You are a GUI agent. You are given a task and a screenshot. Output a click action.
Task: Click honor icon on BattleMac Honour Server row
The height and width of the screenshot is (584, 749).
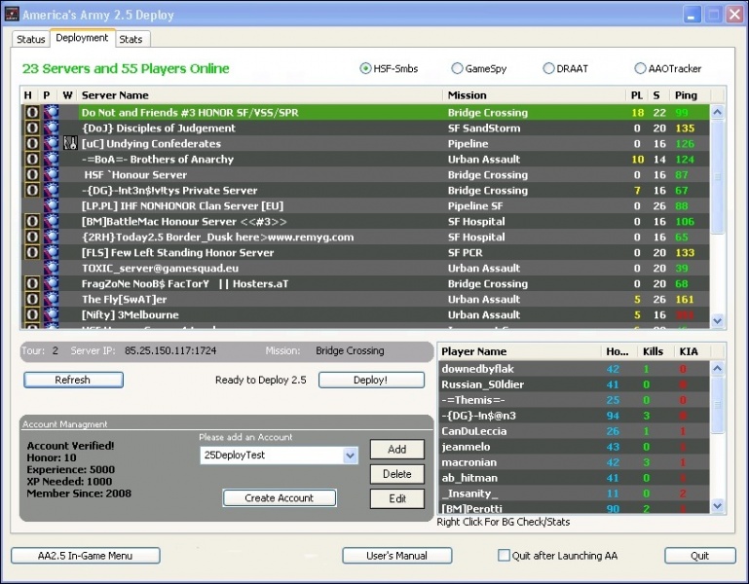(32, 221)
